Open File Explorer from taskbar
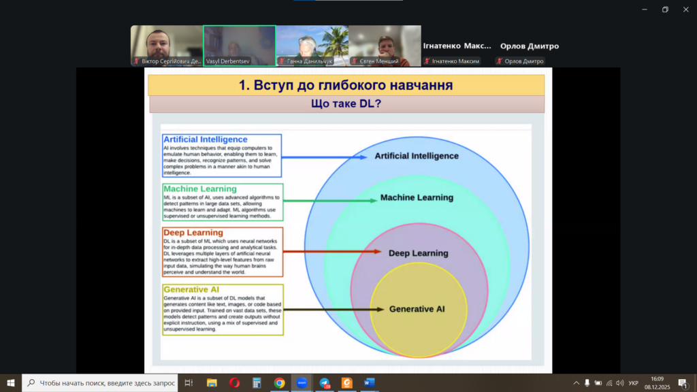Screen dimensions: 697x392 coord(212,382)
